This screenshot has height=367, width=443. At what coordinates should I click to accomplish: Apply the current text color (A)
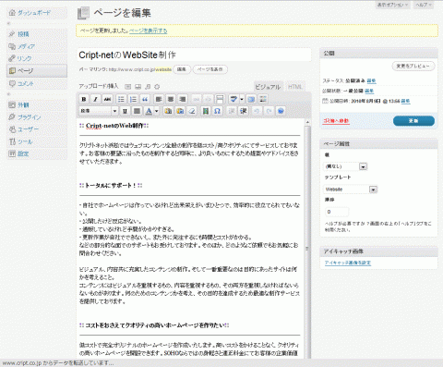pos(149,111)
